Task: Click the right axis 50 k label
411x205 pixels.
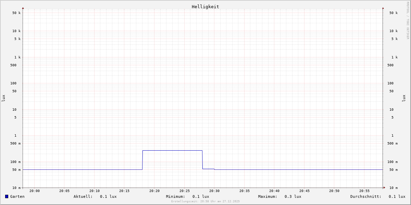Action: pyautogui.click(x=394, y=13)
